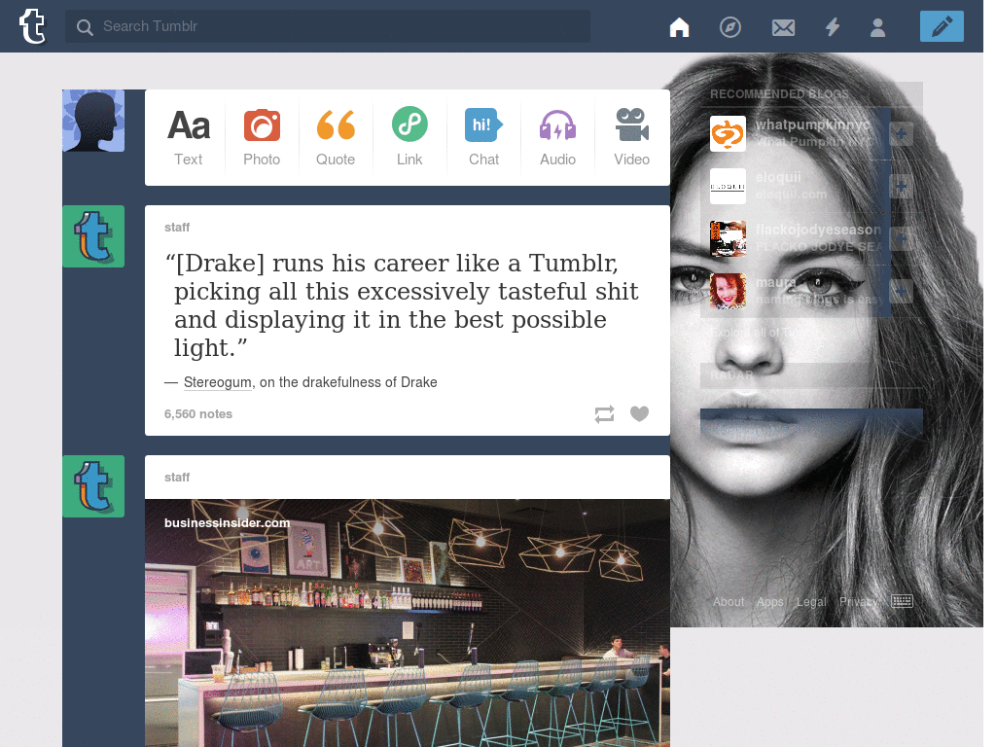Open the businessinsider.com link
Image resolution: width=996 pixels, height=747 pixels.
coord(227,522)
